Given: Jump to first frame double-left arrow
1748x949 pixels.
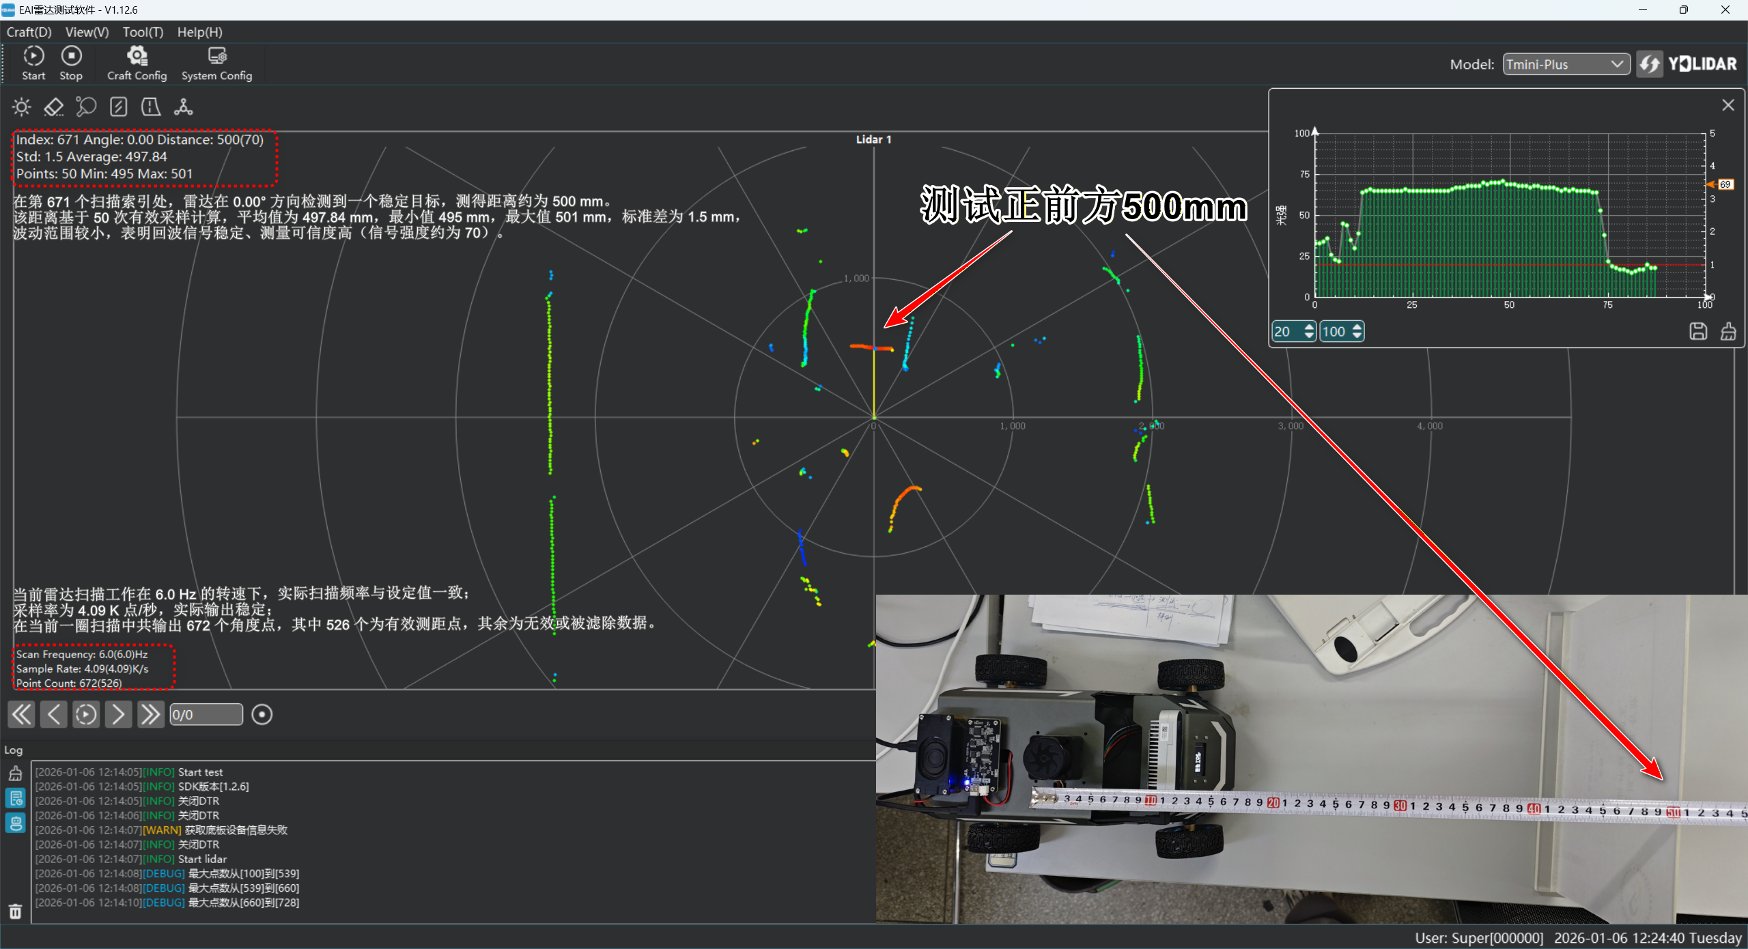Looking at the screenshot, I should tap(21, 715).
